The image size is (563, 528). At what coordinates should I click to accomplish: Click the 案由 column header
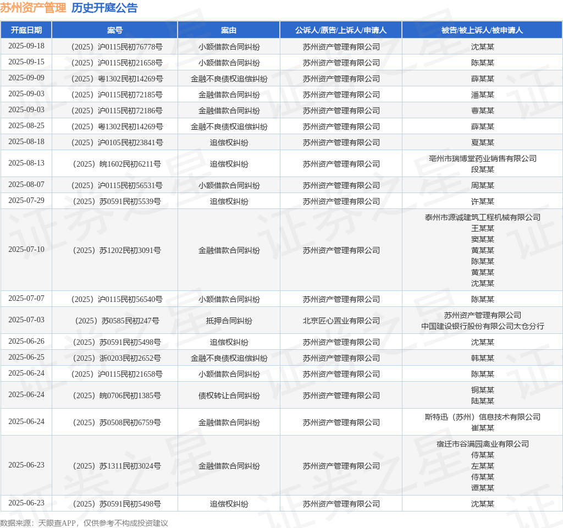229,30
